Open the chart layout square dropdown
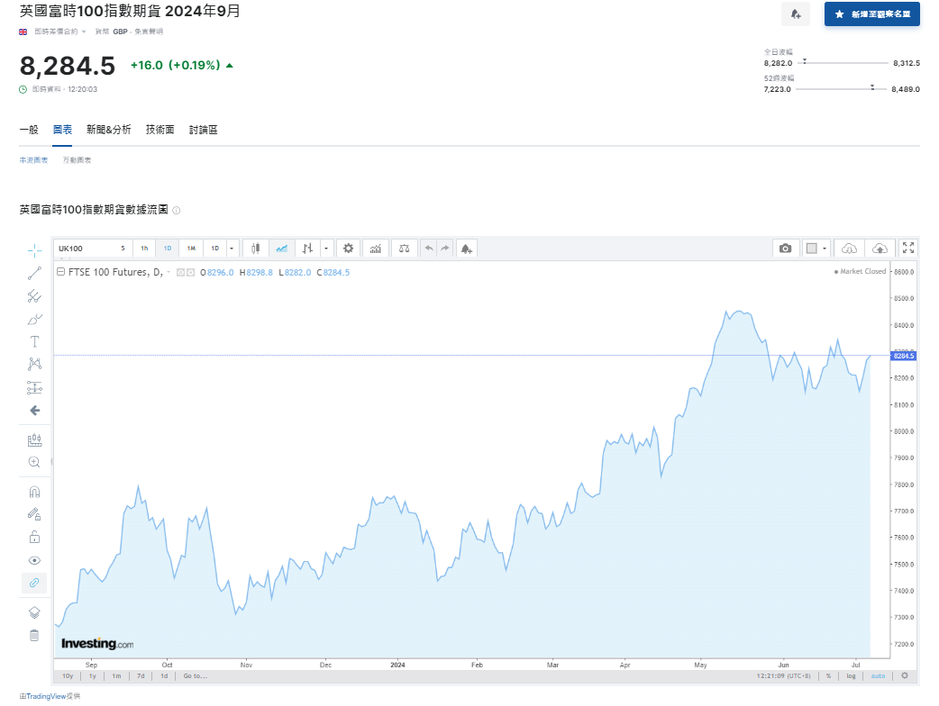Viewport: 939px width, 706px height. pyautogui.click(x=825, y=249)
